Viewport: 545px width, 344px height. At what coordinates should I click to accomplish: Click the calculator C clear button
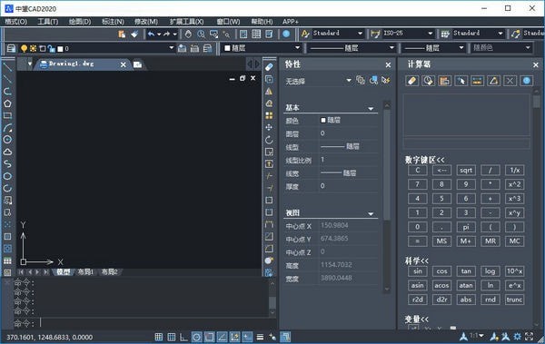point(418,171)
